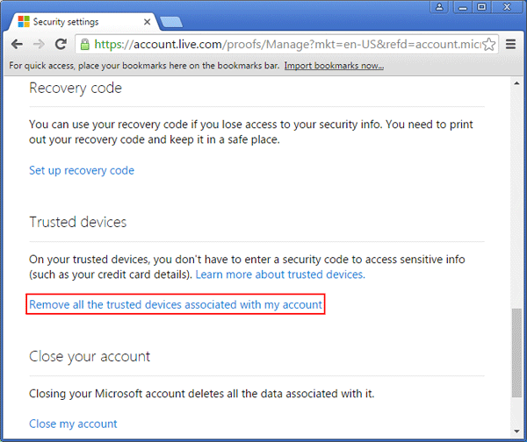This screenshot has height=442, width=527.
Task: Remove all trusted devices from my account
Action: point(176,305)
